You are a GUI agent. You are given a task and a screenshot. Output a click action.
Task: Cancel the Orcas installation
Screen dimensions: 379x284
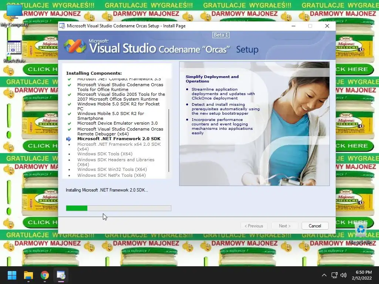pyautogui.click(x=315, y=226)
